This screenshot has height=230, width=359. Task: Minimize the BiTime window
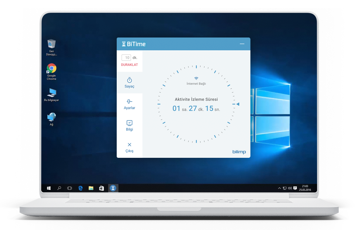click(242, 44)
